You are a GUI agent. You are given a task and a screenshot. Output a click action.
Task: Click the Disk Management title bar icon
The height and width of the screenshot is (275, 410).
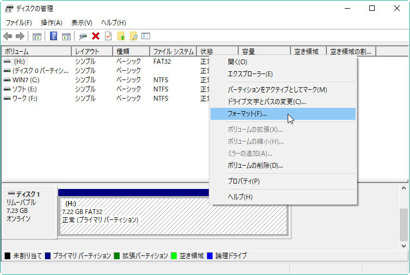pos(9,9)
